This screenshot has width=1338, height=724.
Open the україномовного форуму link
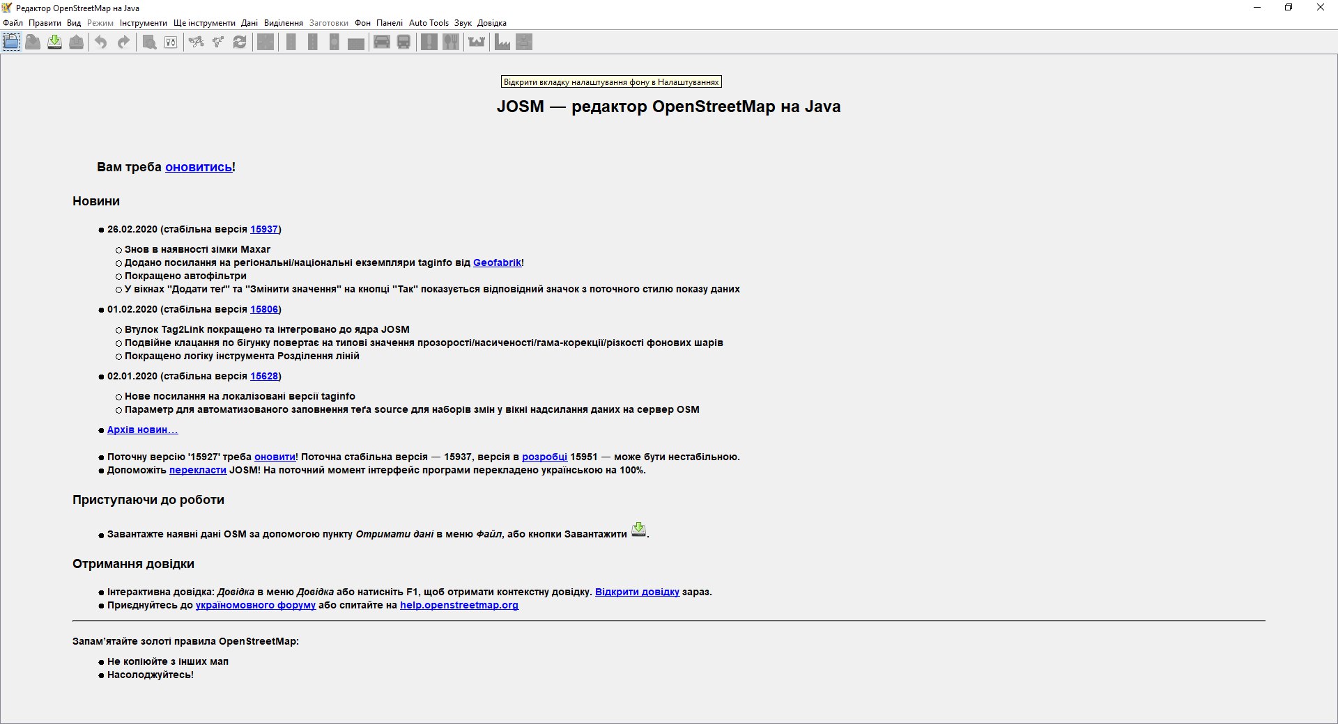click(x=256, y=605)
